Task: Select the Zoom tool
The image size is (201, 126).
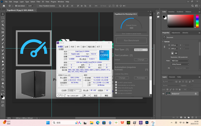Action: click(3, 87)
